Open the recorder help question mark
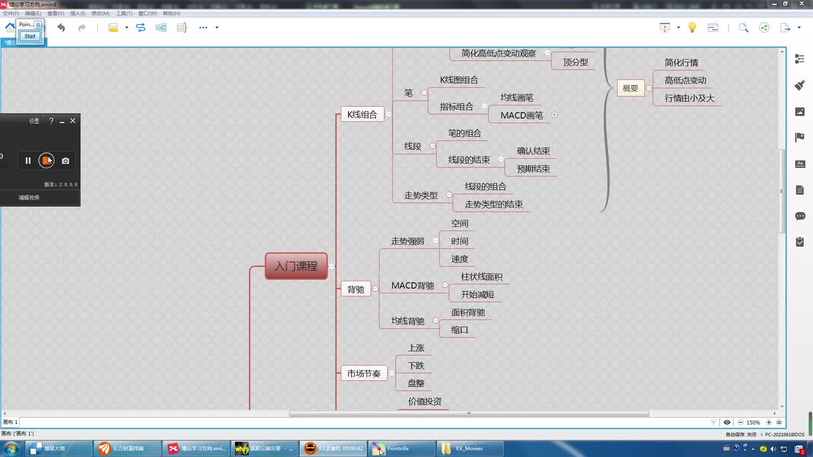This screenshot has width=813, height=457. coord(51,121)
